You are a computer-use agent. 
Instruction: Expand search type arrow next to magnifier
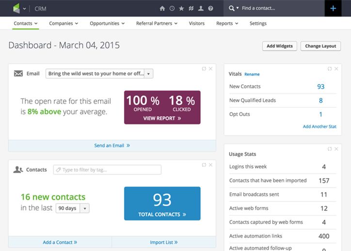coord(238,8)
